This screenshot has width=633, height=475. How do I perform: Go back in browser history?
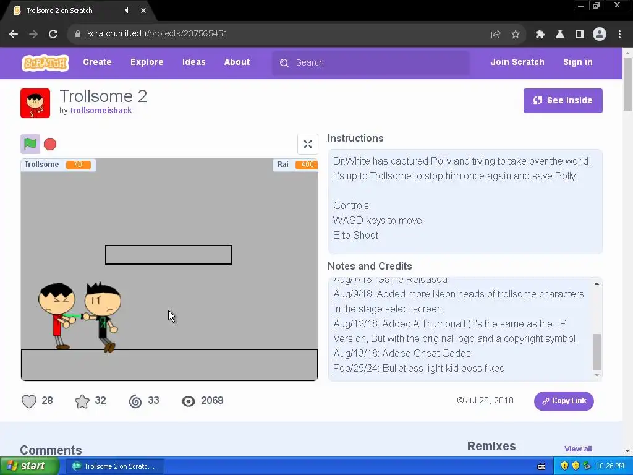(14, 34)
